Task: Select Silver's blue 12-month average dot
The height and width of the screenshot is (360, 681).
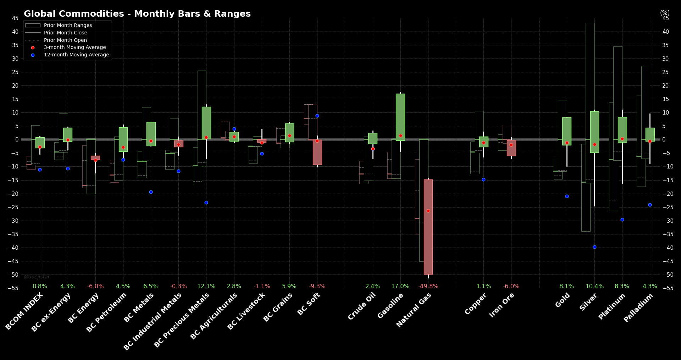Action: click(x=594, y=247)
